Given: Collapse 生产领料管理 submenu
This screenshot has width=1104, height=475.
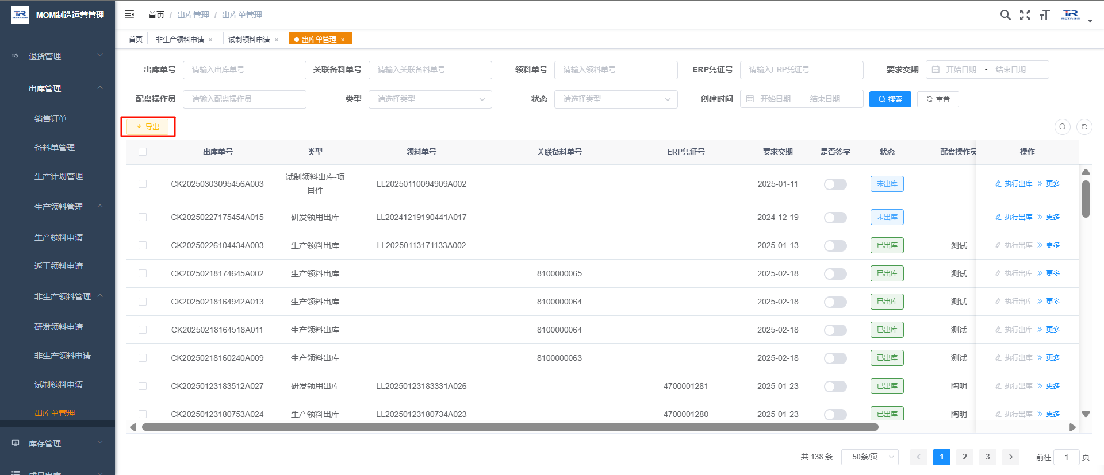Looking at the screenshot, I should [57, 207].
